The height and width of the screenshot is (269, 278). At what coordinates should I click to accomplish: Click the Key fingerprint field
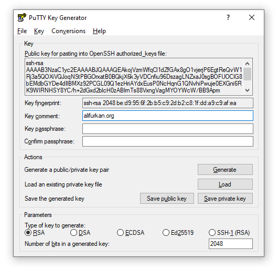pos(167,103)
